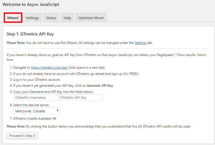Viewport: 215px width, 145px height.
Task: Expand the Vancouver, Canada server dropdown
Action: pos(37,111)
